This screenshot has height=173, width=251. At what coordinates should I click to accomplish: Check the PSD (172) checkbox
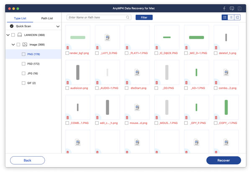pyautogui.click(x=23, y=64)
